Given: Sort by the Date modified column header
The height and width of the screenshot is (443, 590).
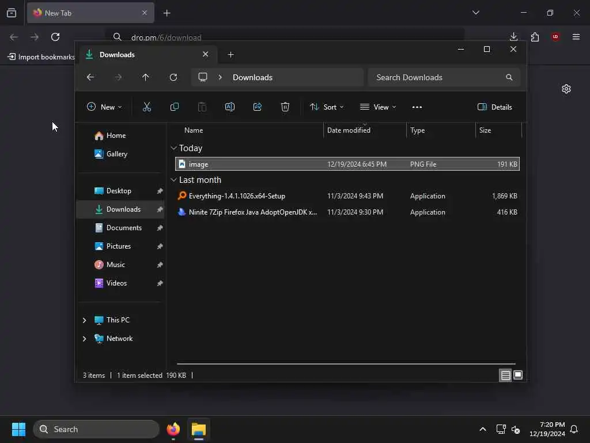Looking at the screenshot, I should click(x=349, y=130).
